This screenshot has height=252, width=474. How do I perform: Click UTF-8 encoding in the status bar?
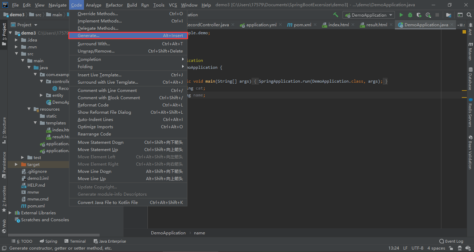click(x=417, y=248)
